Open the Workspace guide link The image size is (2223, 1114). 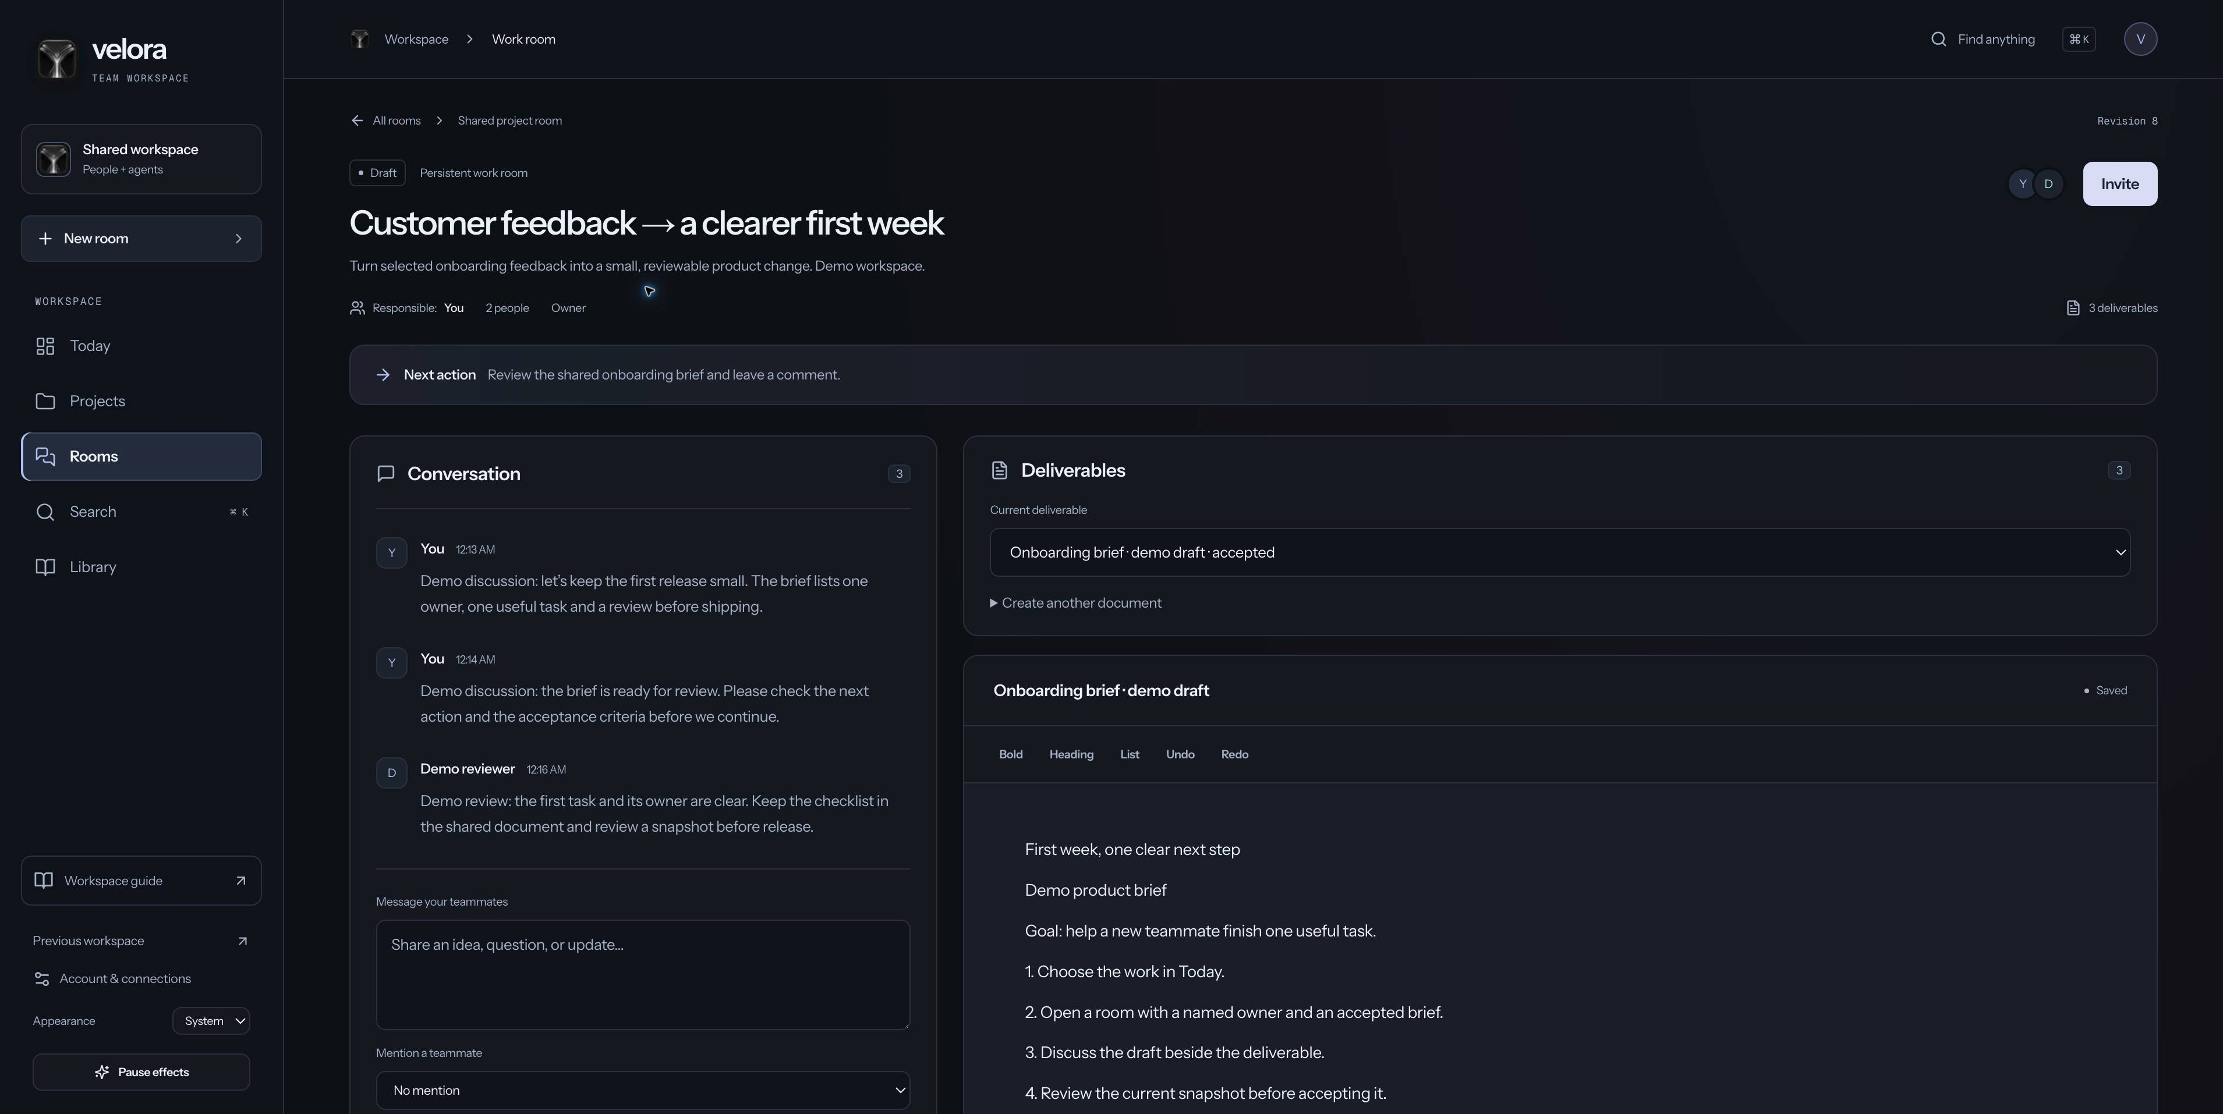point(141,881)
